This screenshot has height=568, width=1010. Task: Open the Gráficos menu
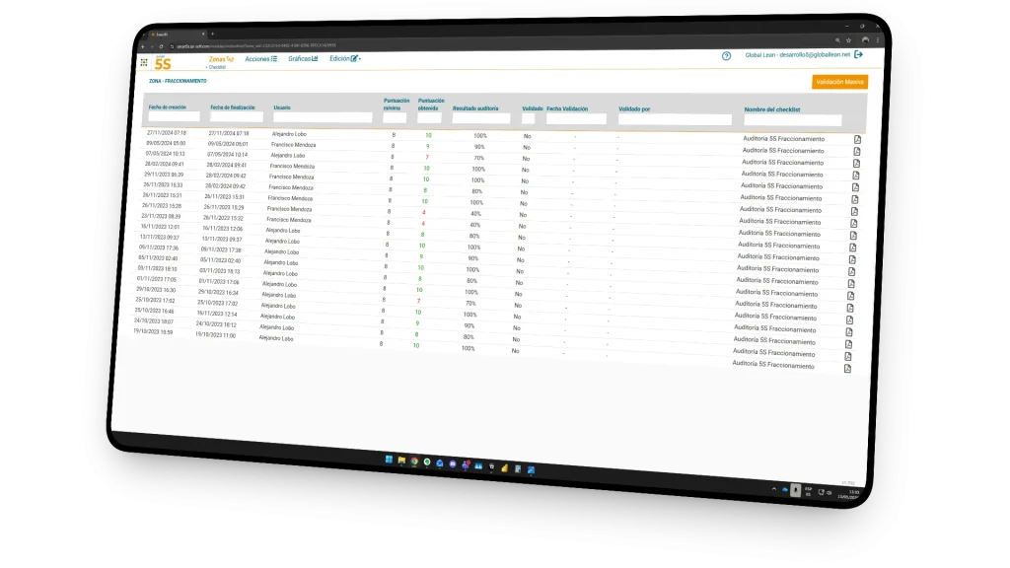coord(303,59)
